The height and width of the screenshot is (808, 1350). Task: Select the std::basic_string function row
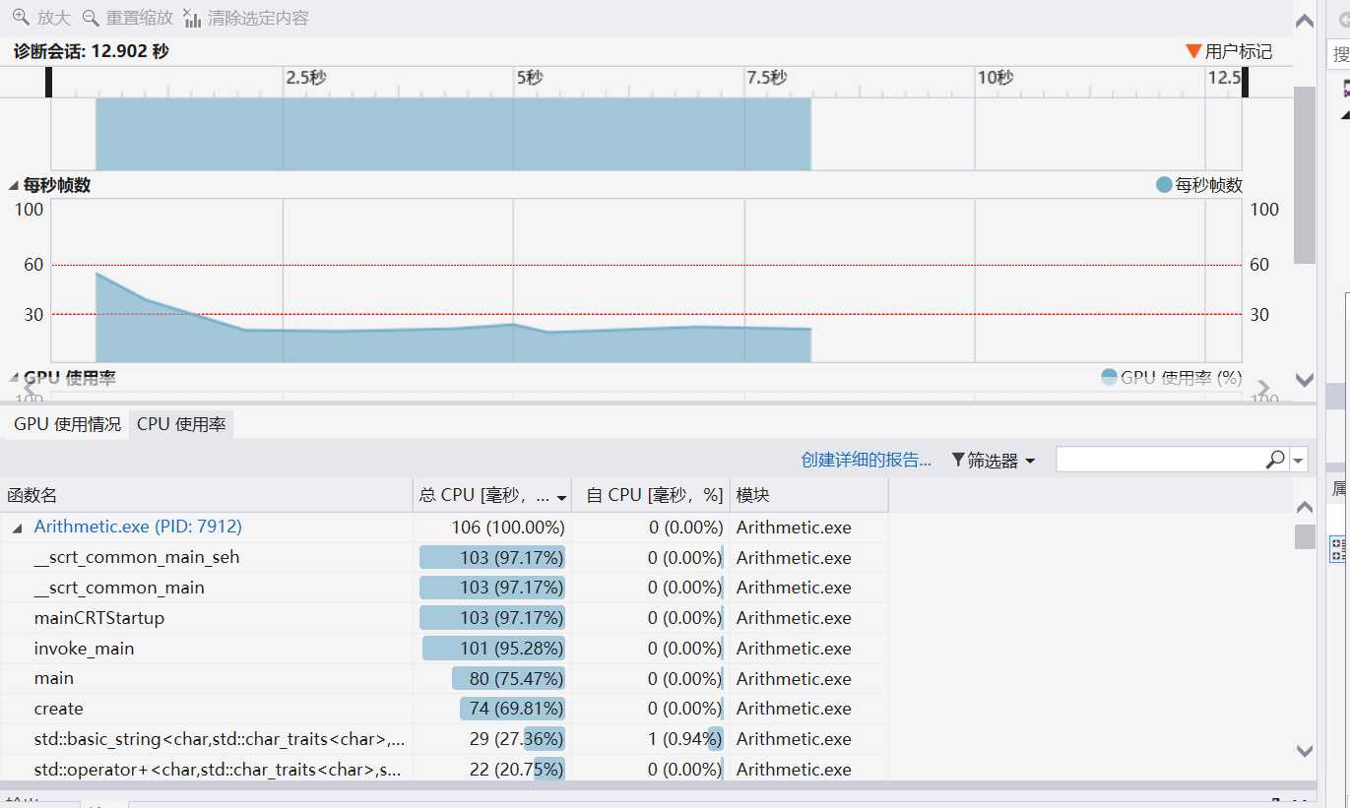click(x=444, y=739)
